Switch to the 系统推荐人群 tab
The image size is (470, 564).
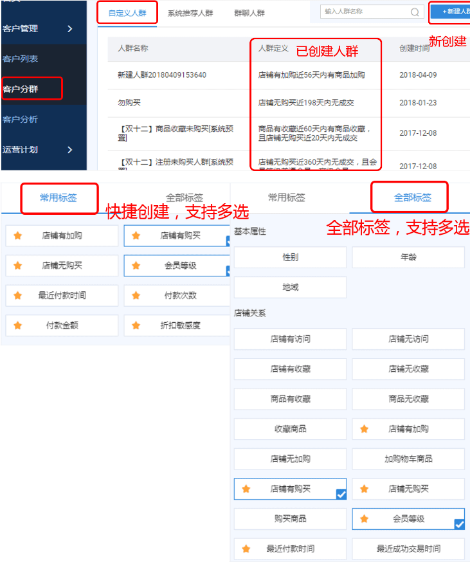pyautogui.click(x=190, y=14)
